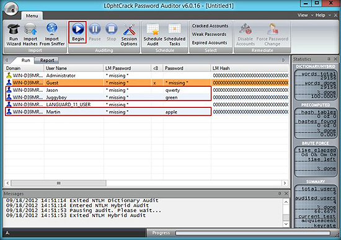Screen dimensions: 341x240
Task: Click Exited NTLM Hybrid Audit message
Action: pyautogui.click(x=76, y=215)
